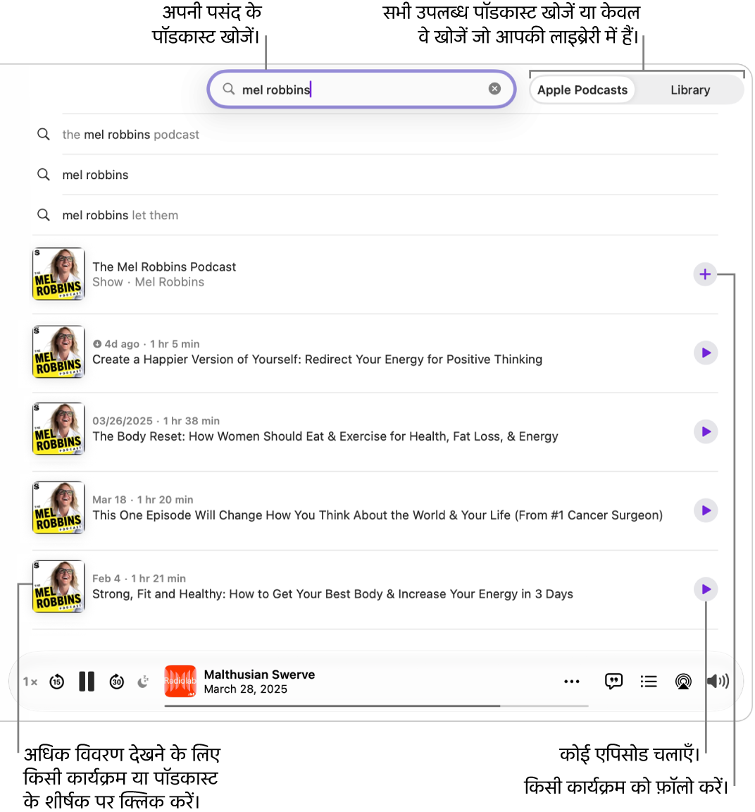This screenshot has width=755, height=812.
Task: Seek within the playback progress bar
Action: 376,706
